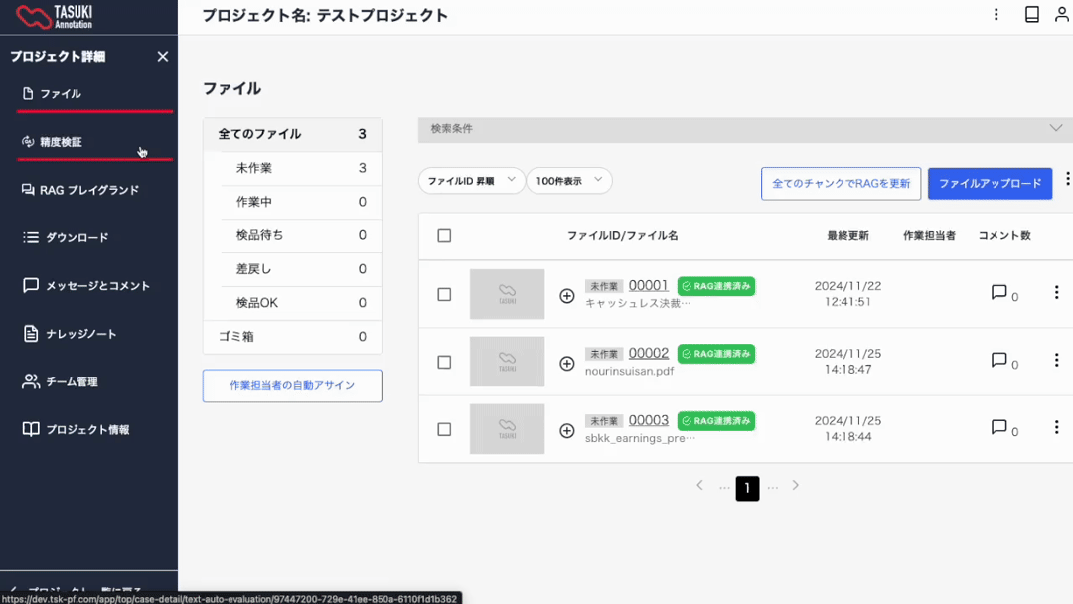Viewport: 1073px width, 604px height.
Task: Check the checkbox for file 00001
Action: tap(444, 294)
